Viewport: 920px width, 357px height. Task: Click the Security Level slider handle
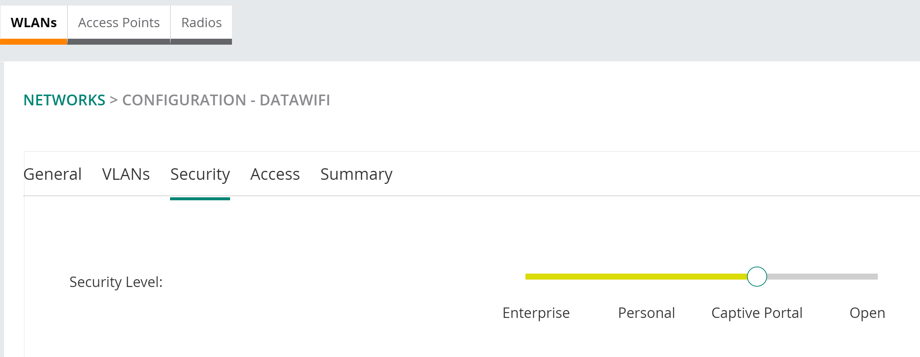(x=757, y=277)
